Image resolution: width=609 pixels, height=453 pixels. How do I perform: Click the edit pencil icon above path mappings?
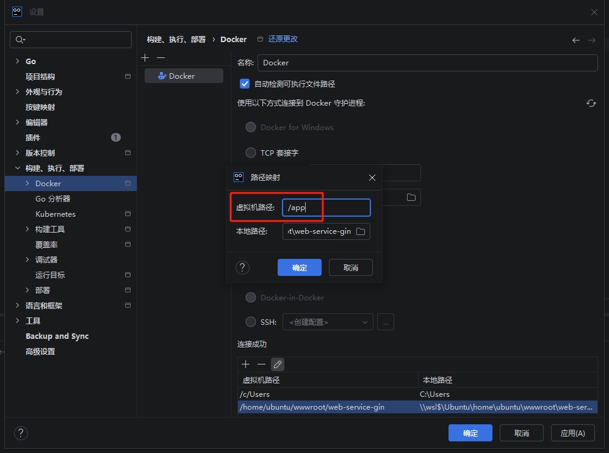(x=278, y=364)
